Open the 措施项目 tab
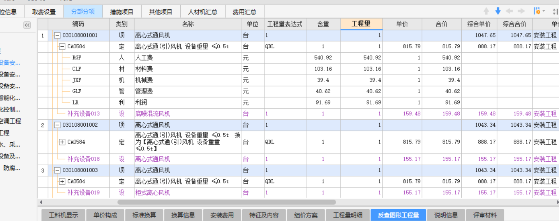Screen dimensions: 559x221 pyautogui.click(x=122, y=12)
